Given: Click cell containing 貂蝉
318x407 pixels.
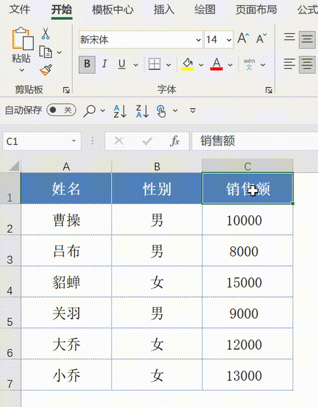Looking at the screenshot, I should tap(66, 282).
